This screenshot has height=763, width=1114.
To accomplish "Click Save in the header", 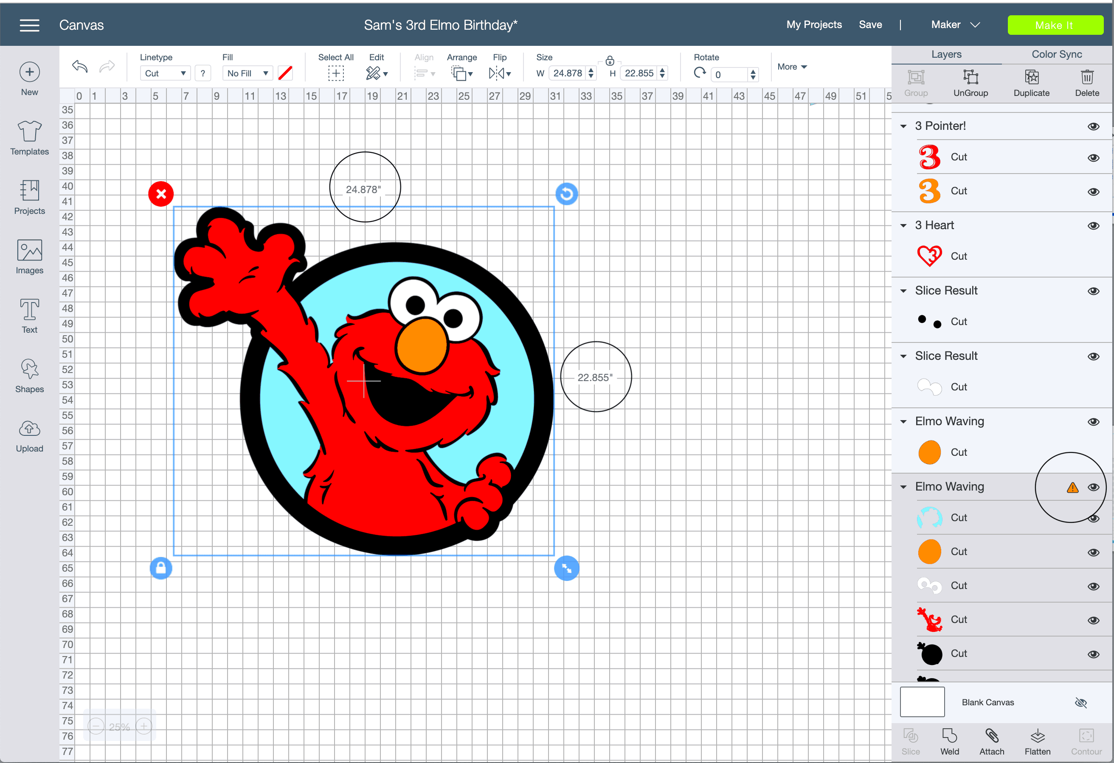I will 870,25.
